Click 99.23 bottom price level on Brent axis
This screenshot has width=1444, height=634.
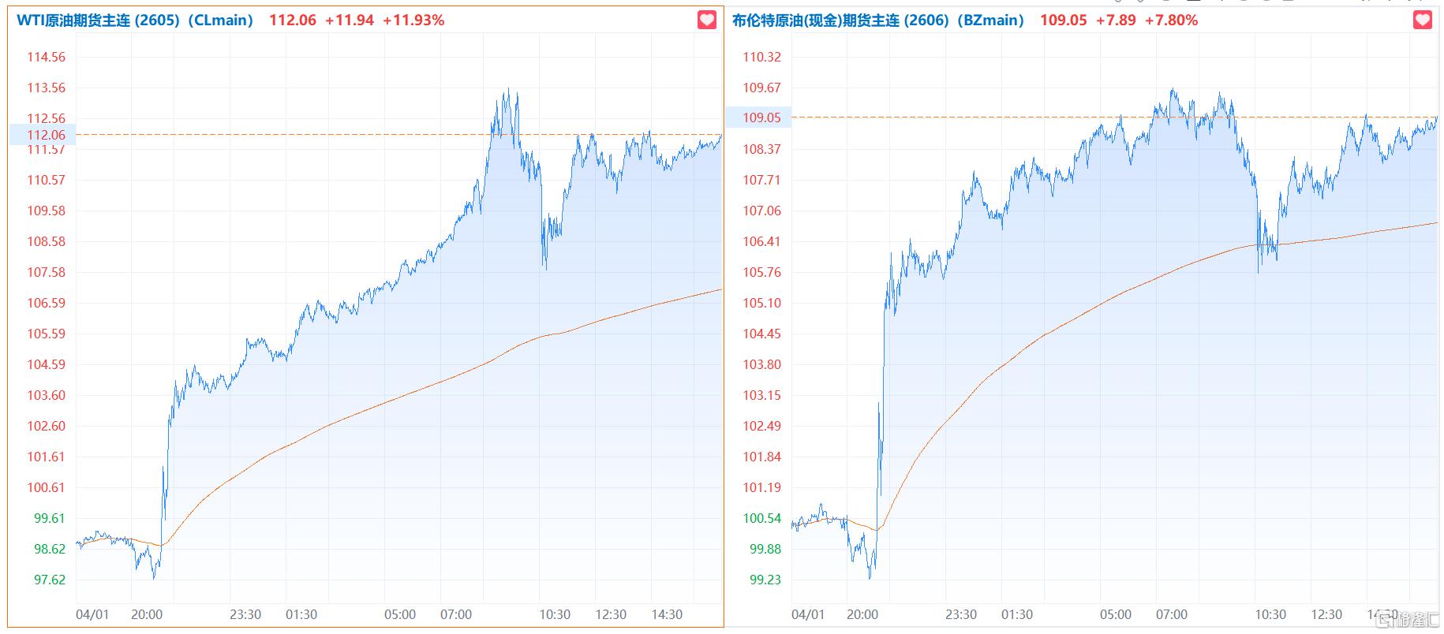761,580
